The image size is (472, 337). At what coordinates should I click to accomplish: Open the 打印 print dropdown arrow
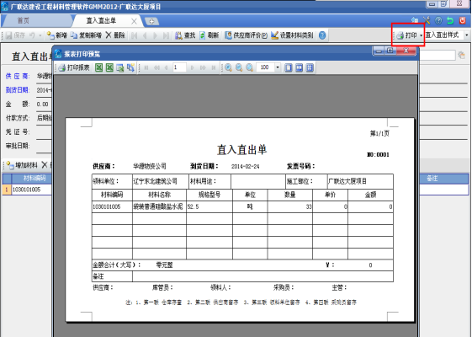tap(421, 35)
